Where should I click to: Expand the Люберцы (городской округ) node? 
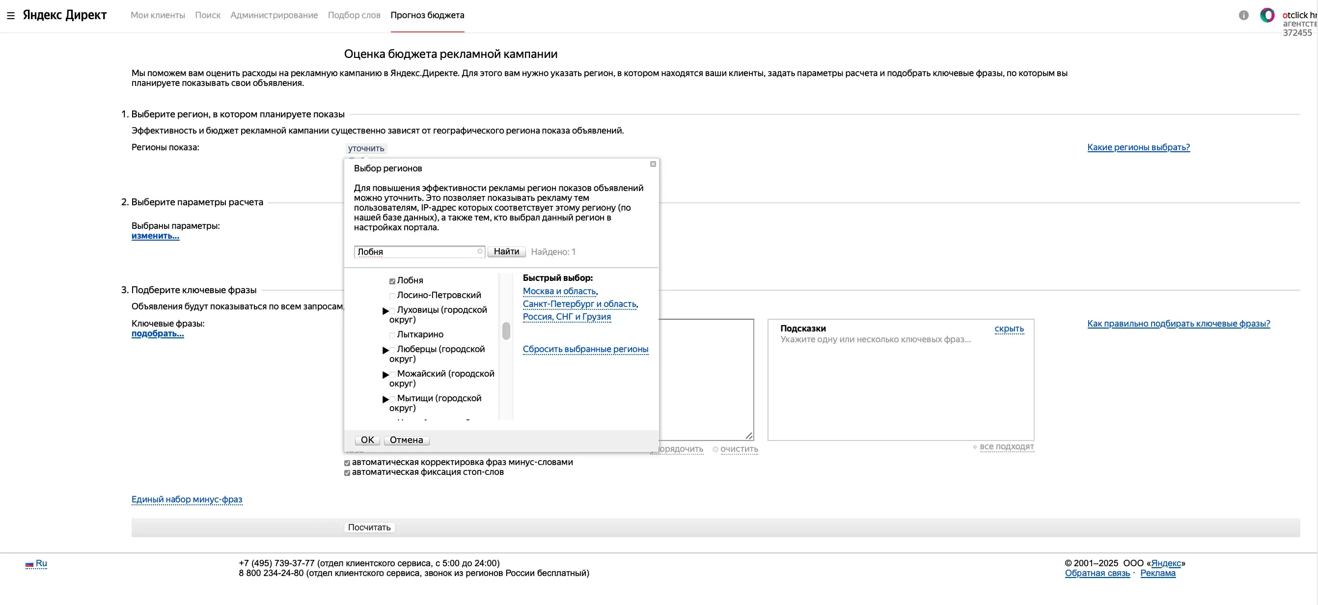point(385,350)
